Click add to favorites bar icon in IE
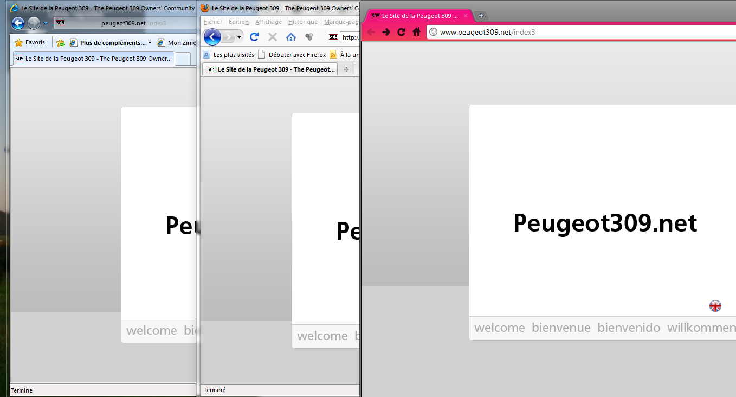 point(61,42)
